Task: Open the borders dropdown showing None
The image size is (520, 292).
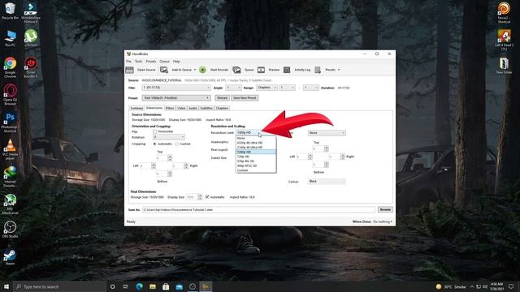Action: [327, 133]
